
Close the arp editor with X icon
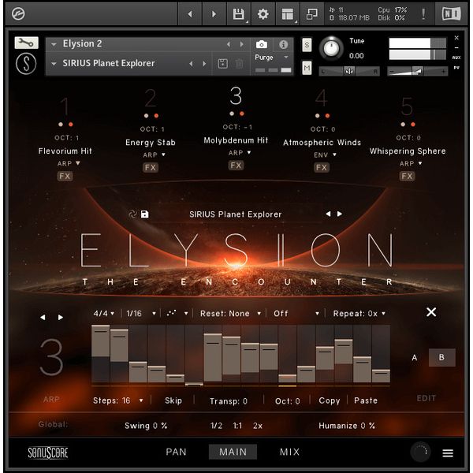431,312
